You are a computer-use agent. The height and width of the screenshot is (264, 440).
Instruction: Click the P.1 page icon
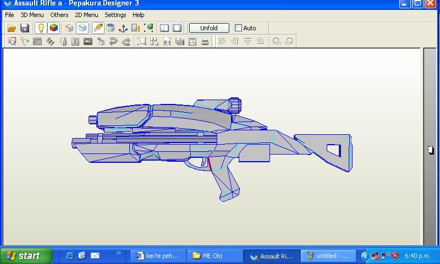coord(167,41)
